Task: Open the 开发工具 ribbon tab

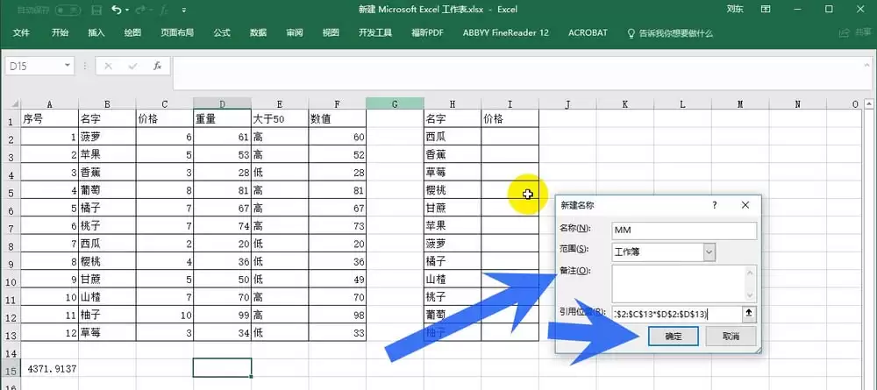Action: point(375,33)
